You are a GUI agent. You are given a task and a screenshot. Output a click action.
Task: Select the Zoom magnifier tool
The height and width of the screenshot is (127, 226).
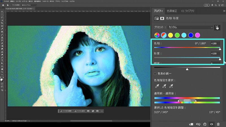coord(2,72)
